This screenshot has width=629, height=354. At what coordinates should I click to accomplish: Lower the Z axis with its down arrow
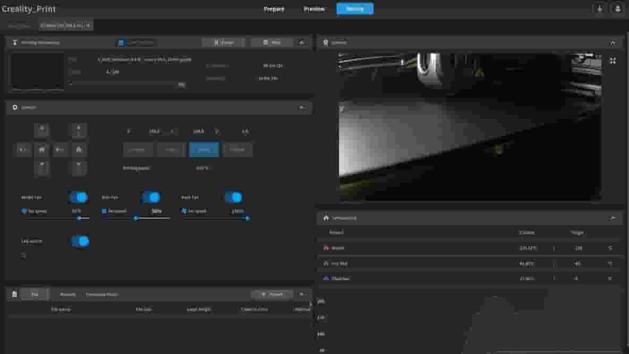click(x=79, y=167)
